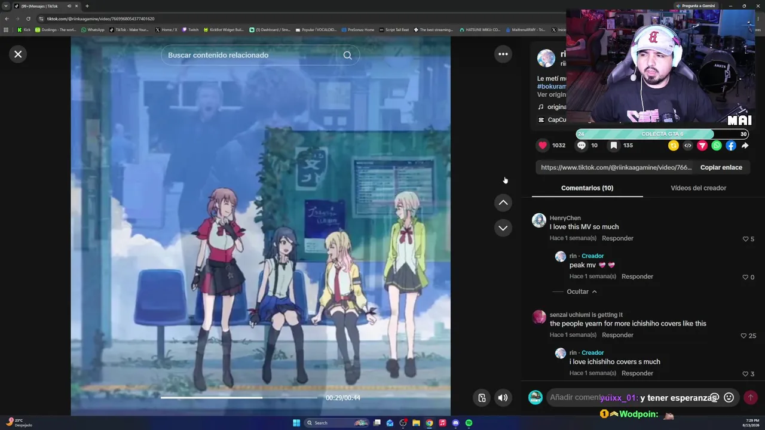Open the browser tab search dropdown
Image resolution: width=765 pixels, height=430 pixels.
click(7, 6)
